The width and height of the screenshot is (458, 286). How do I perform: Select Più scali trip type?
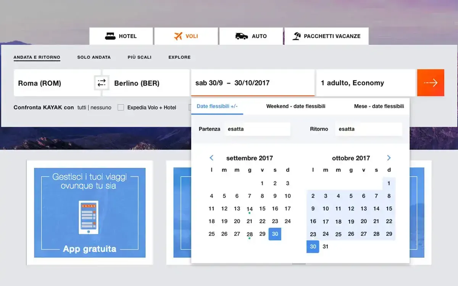[139, 57]
